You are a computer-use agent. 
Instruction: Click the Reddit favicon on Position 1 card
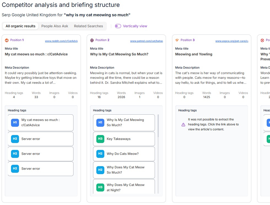pyautogui.click(x=6, y=40)
